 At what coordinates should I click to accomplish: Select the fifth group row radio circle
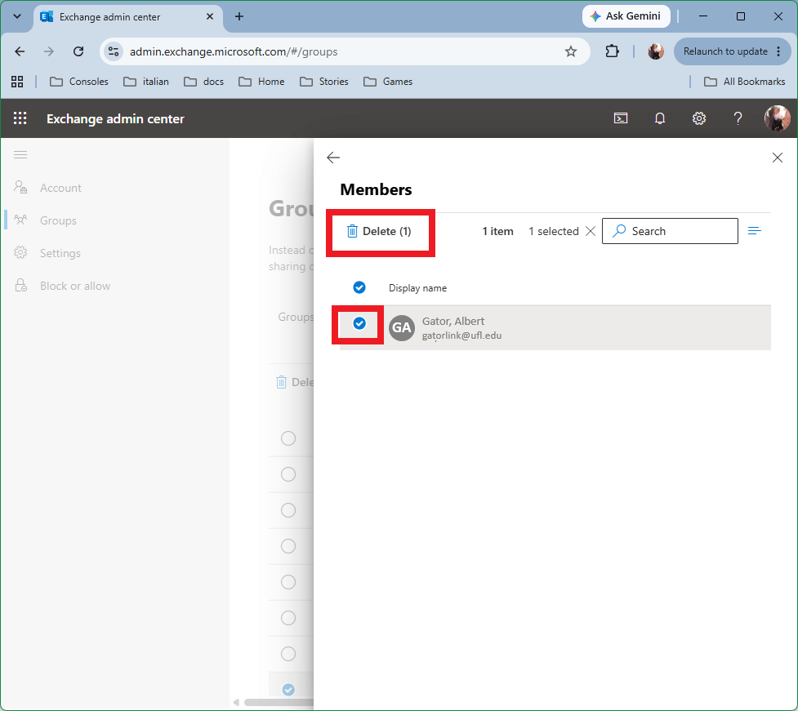(288, 582)
